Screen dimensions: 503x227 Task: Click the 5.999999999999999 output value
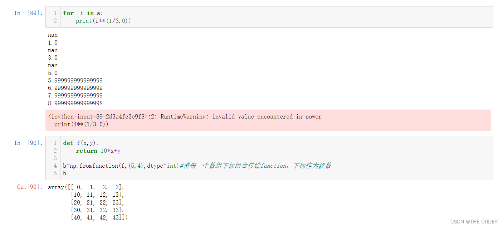(x=75, y=81)
